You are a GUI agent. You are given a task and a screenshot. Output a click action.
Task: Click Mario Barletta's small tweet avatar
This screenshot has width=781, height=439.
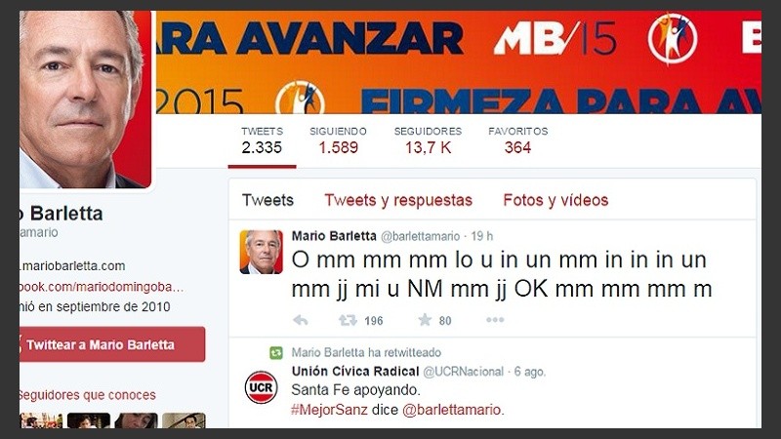click(261, 252)
